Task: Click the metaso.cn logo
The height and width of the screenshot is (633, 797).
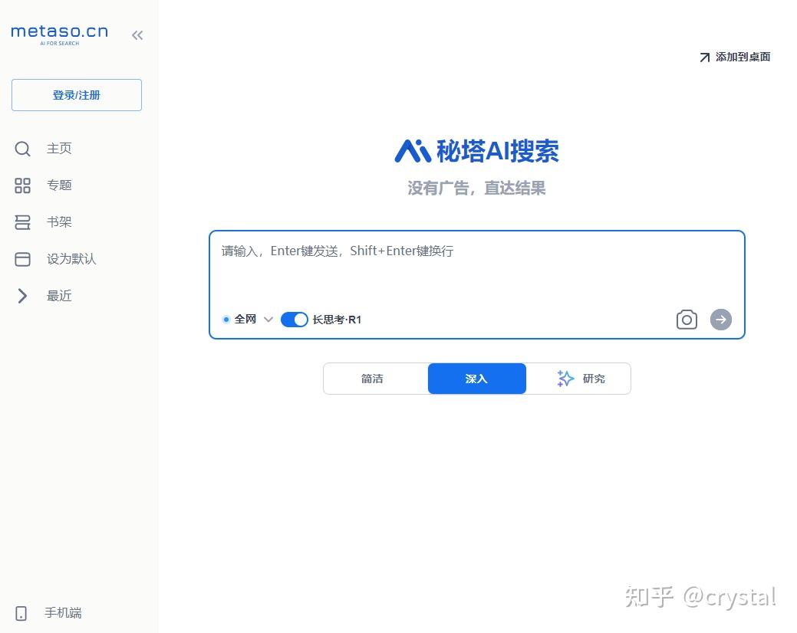Action: [60, 34]
